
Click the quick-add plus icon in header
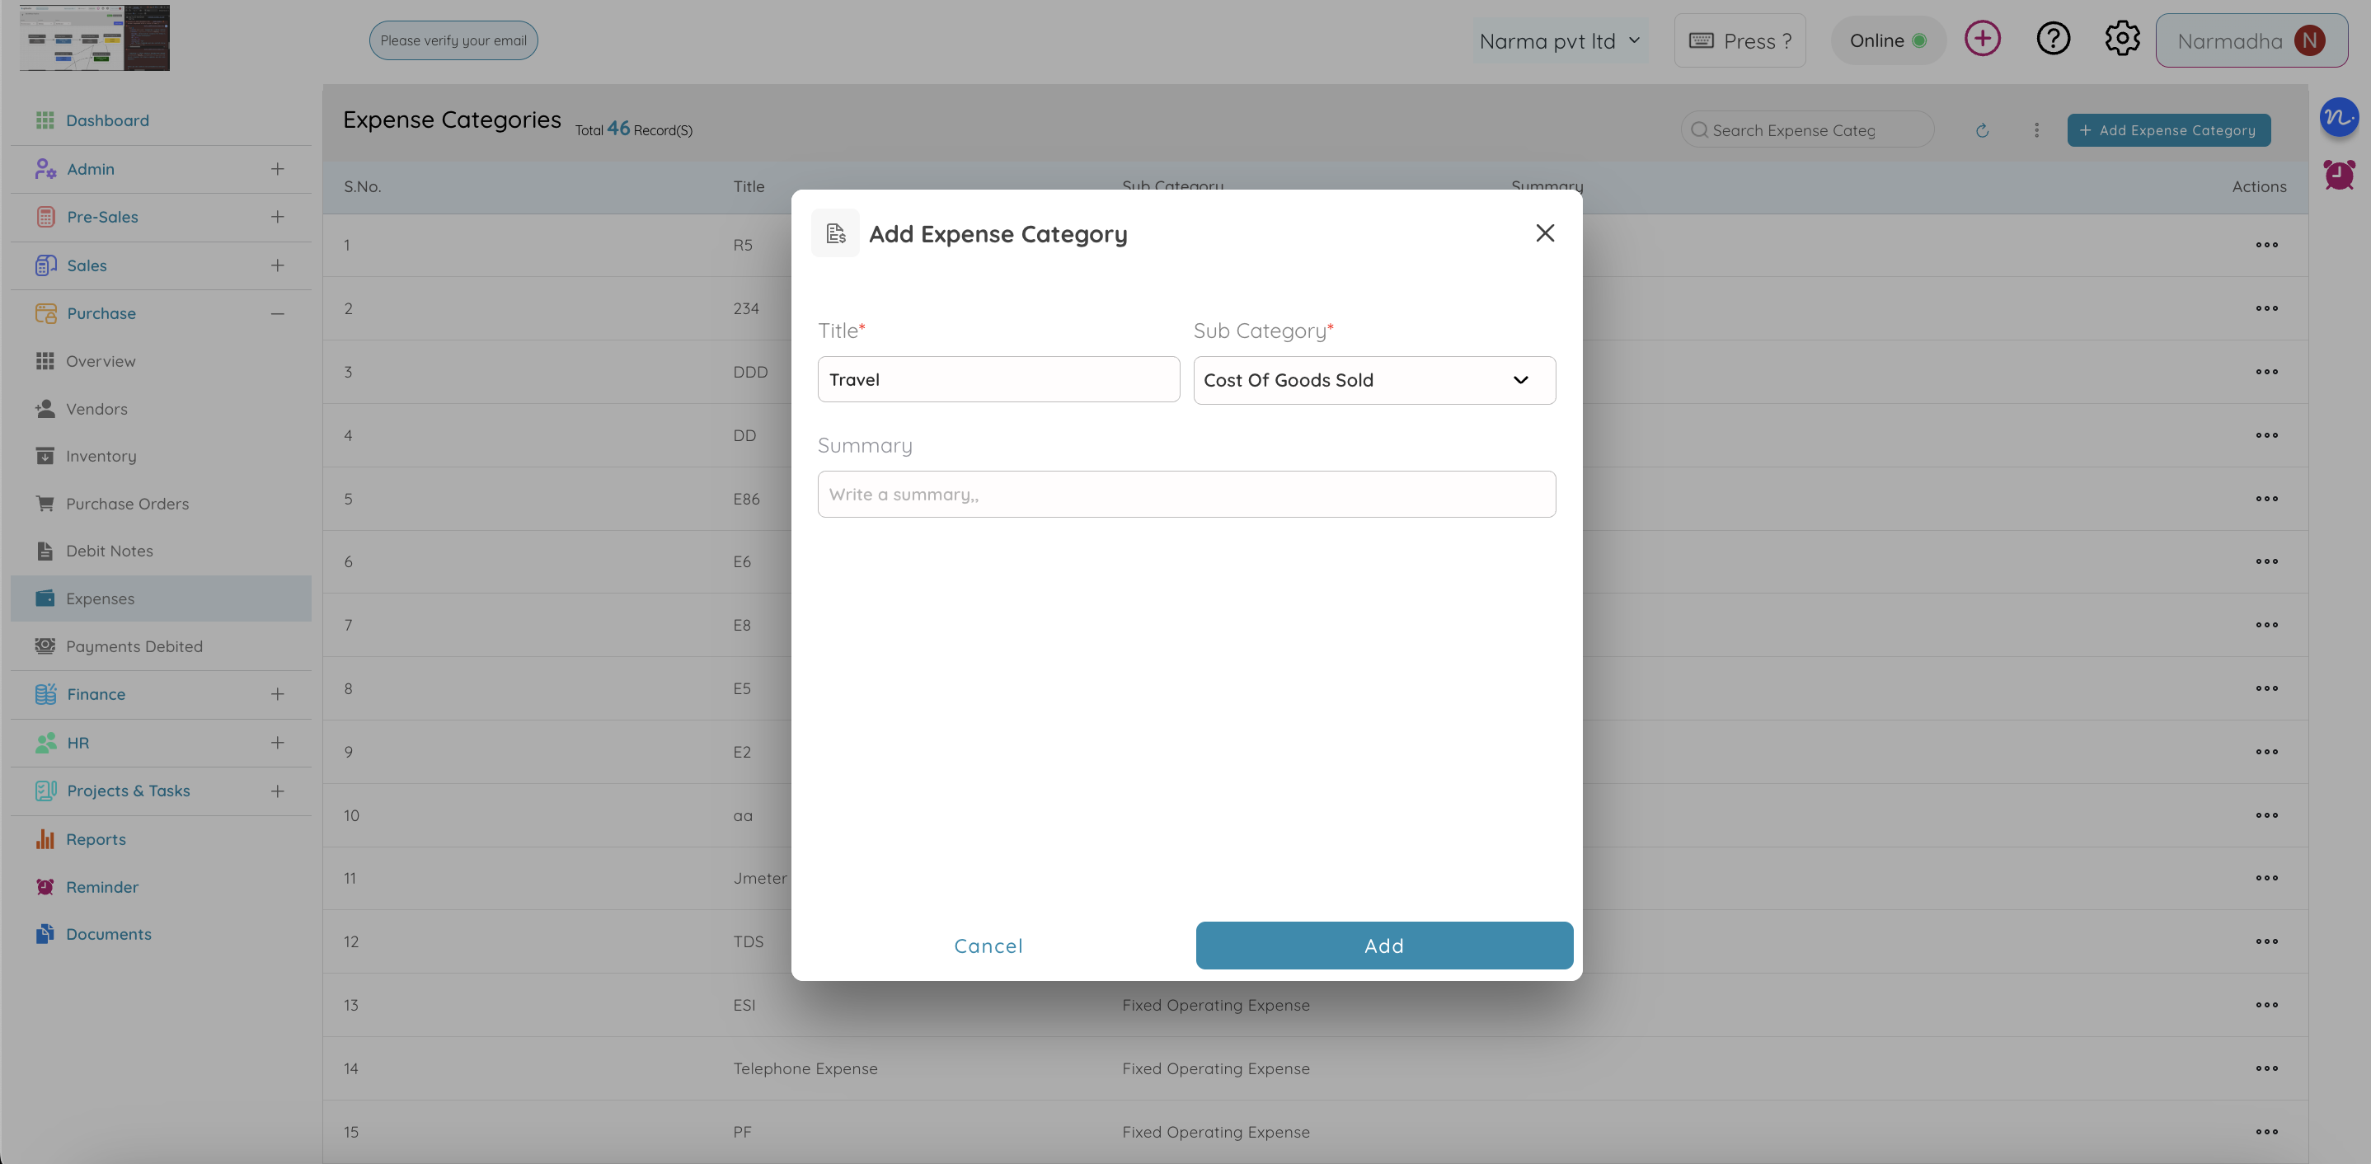point(1983,38)
